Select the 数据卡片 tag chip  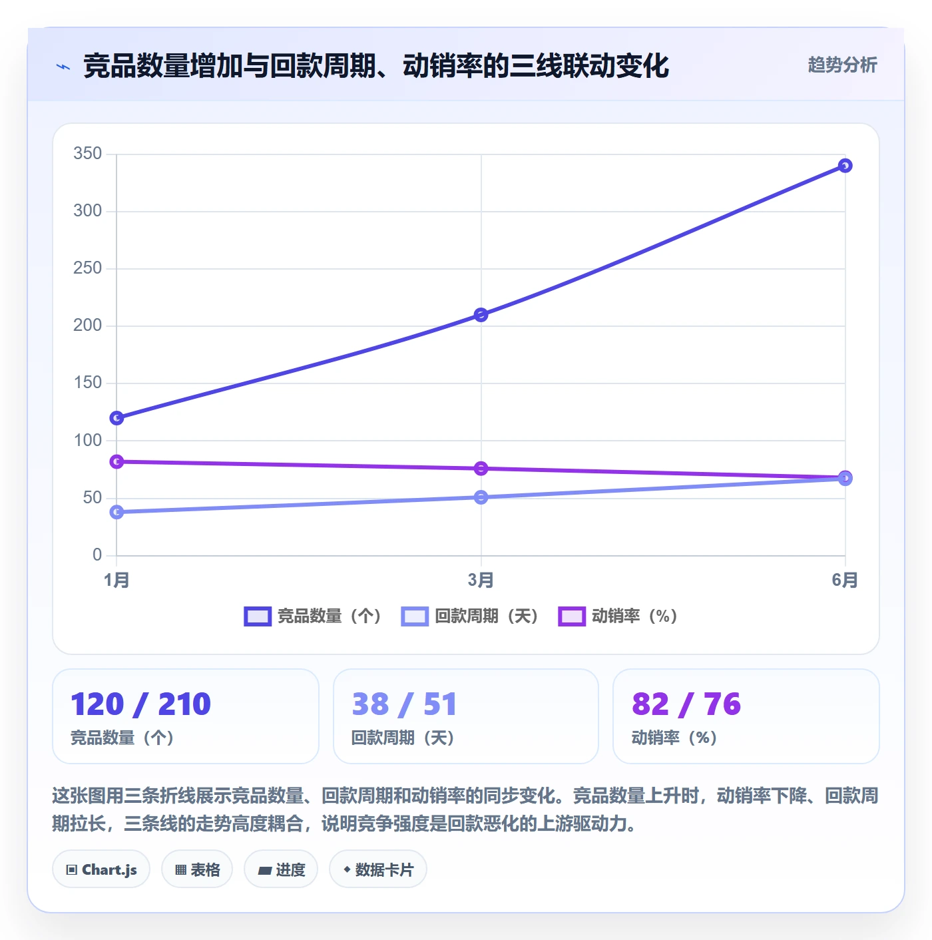tap(378, 869)
